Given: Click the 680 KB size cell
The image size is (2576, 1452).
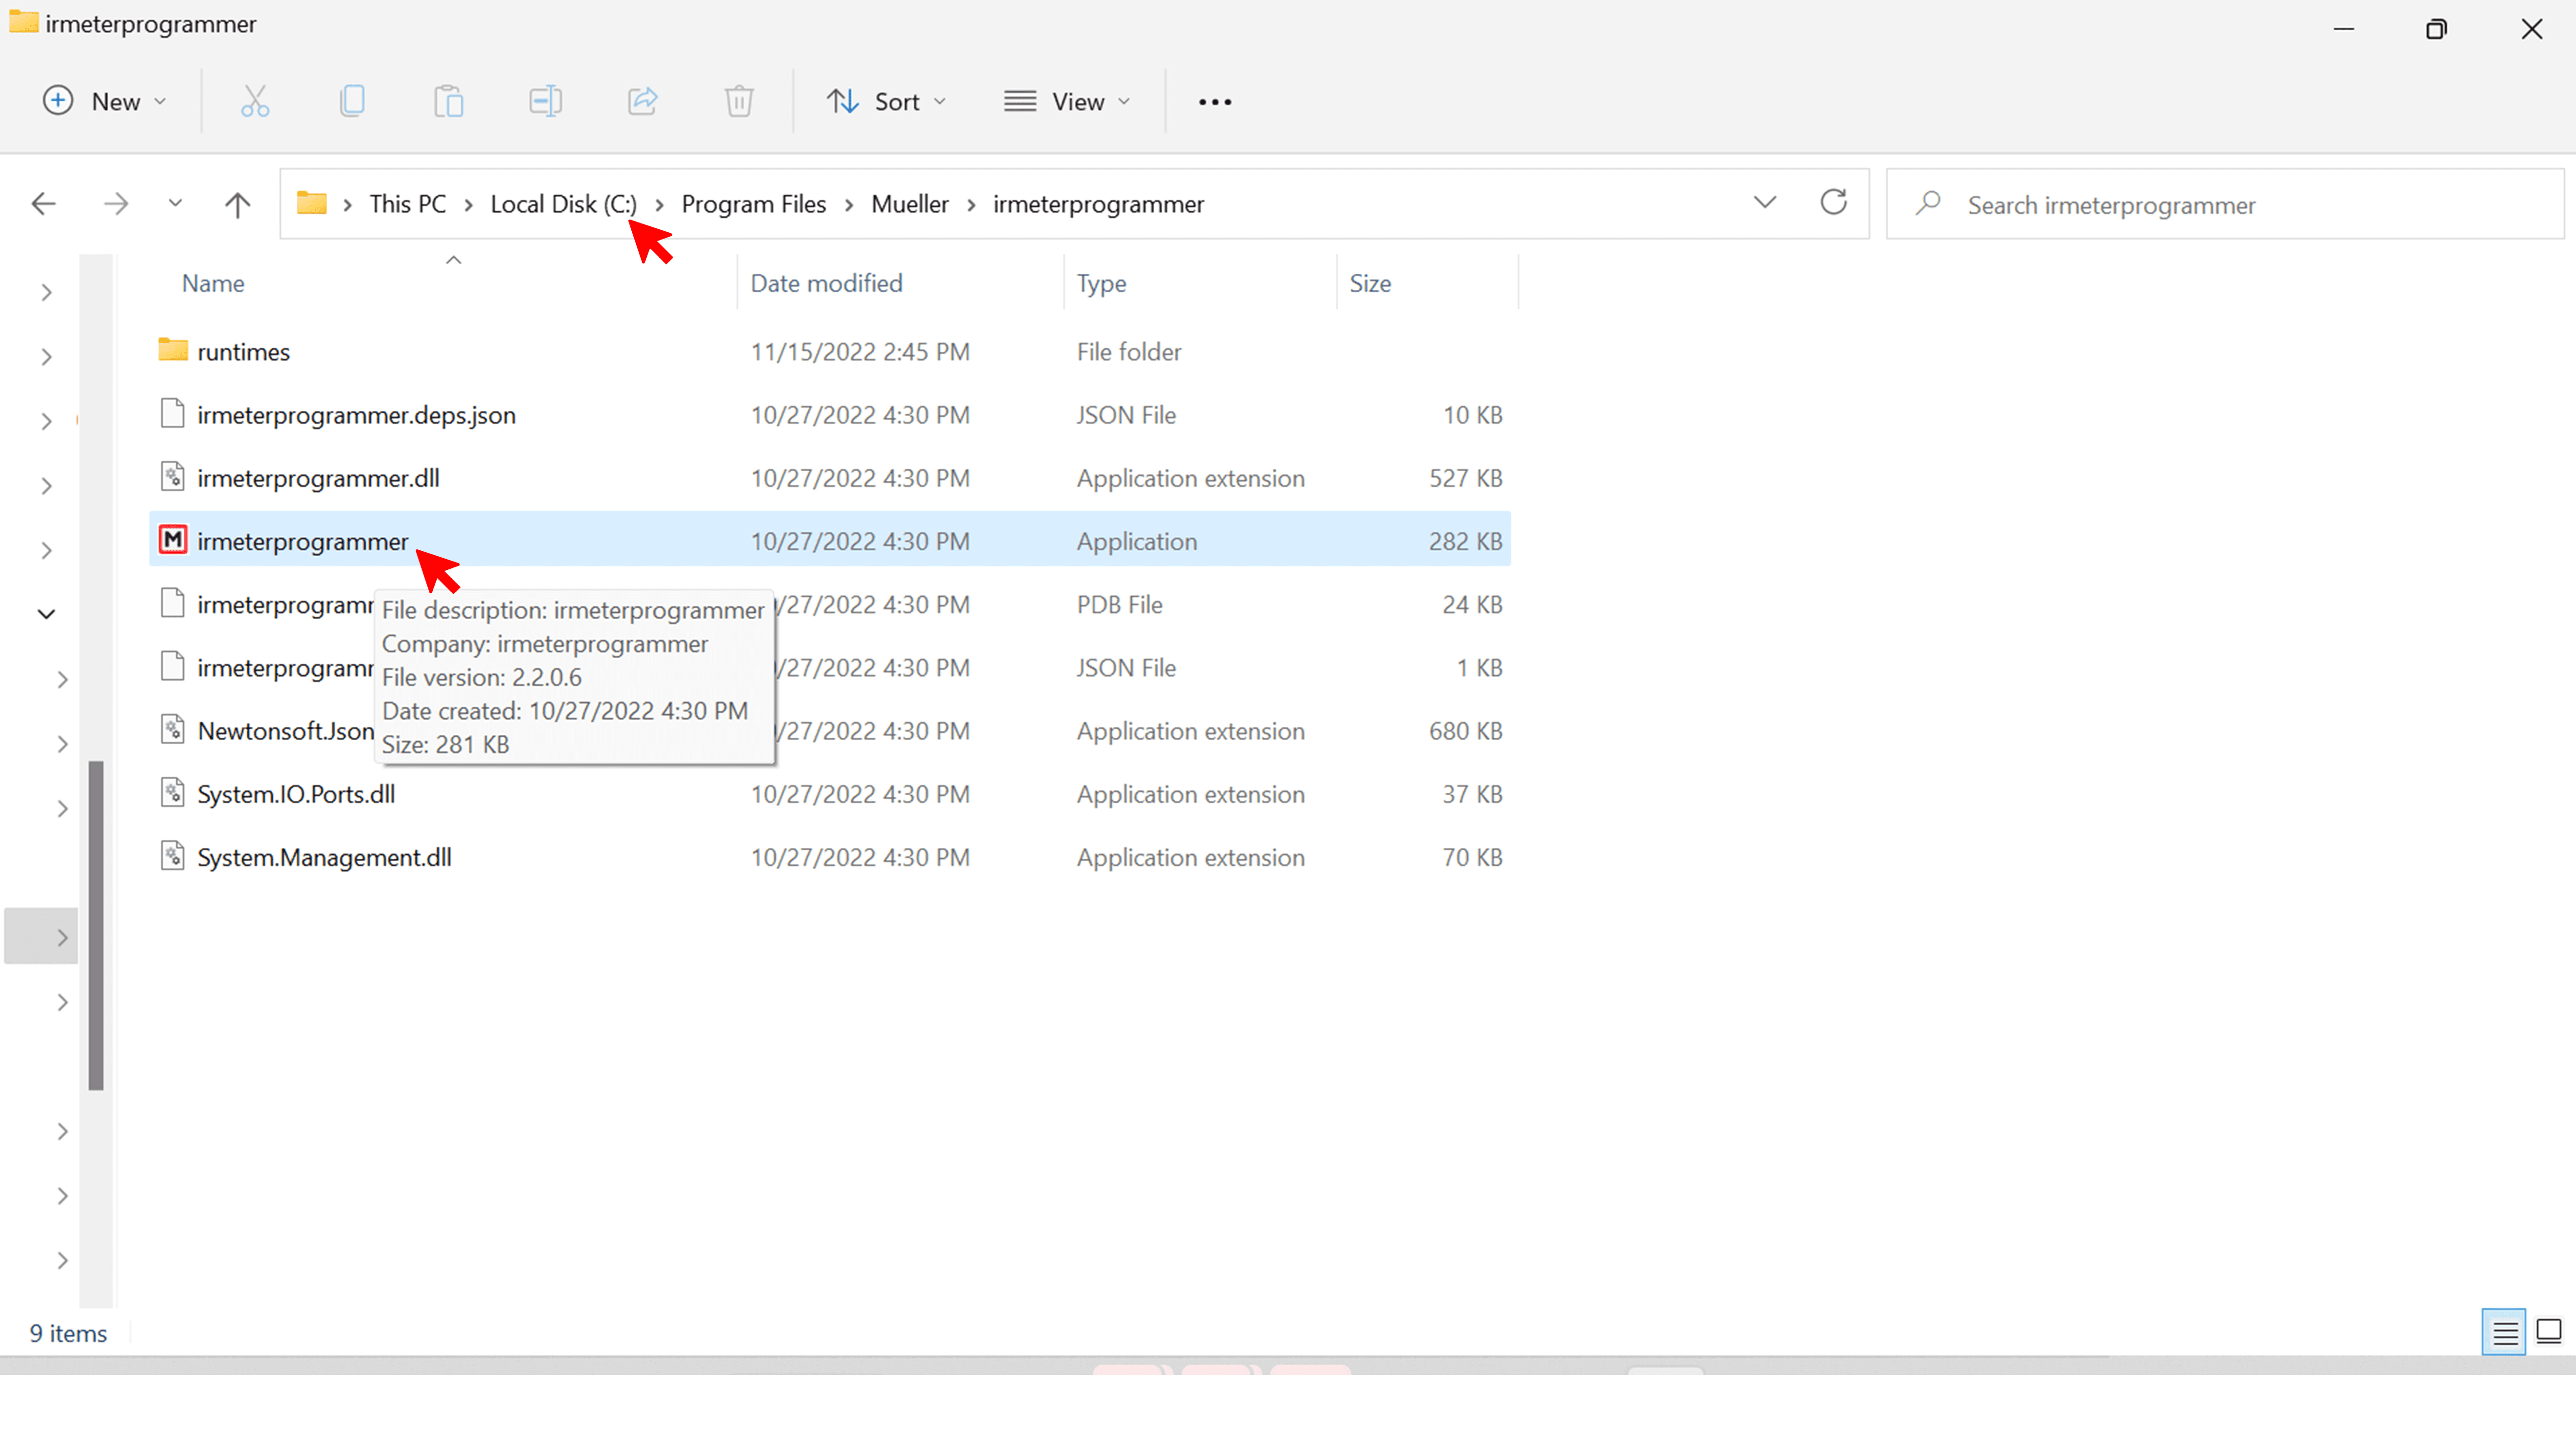Looking at the screenshot, I should (x=1465, y=731).
